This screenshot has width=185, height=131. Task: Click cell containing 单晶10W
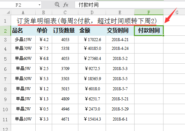pyautogui.click(x=23, y=119)
